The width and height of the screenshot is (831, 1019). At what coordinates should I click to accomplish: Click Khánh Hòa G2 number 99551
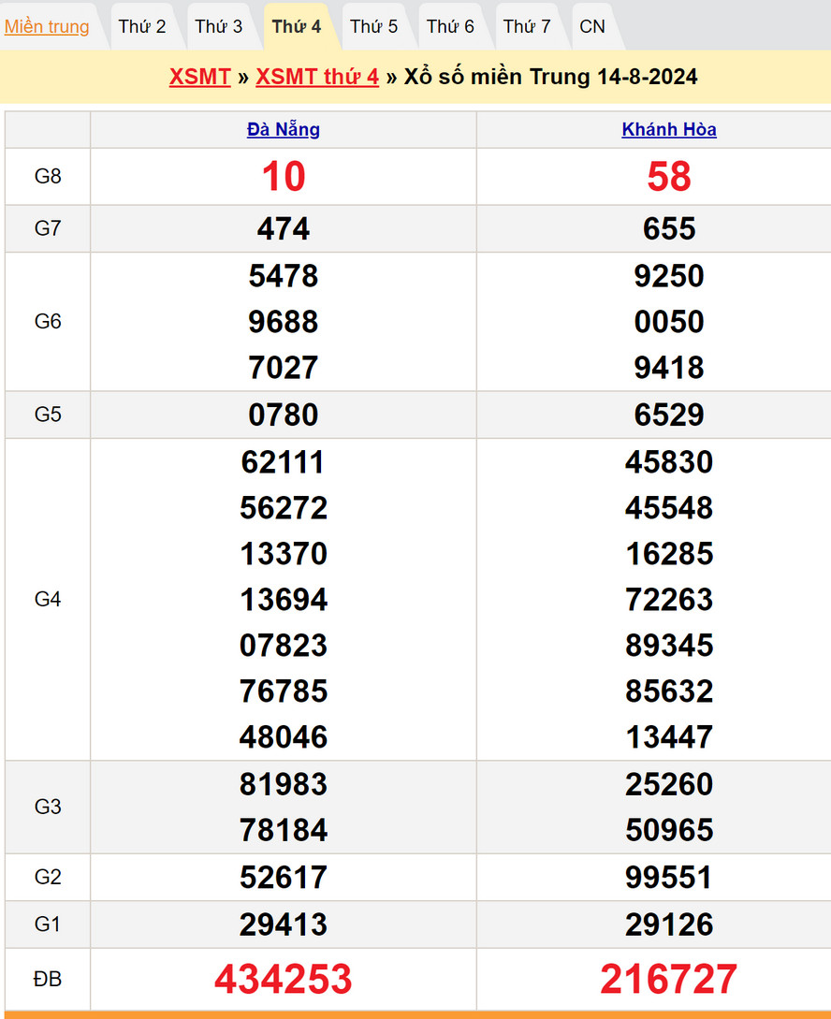click(x=669, y=878)
